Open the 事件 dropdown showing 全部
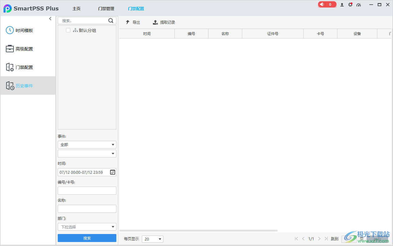 click(87, 145)
